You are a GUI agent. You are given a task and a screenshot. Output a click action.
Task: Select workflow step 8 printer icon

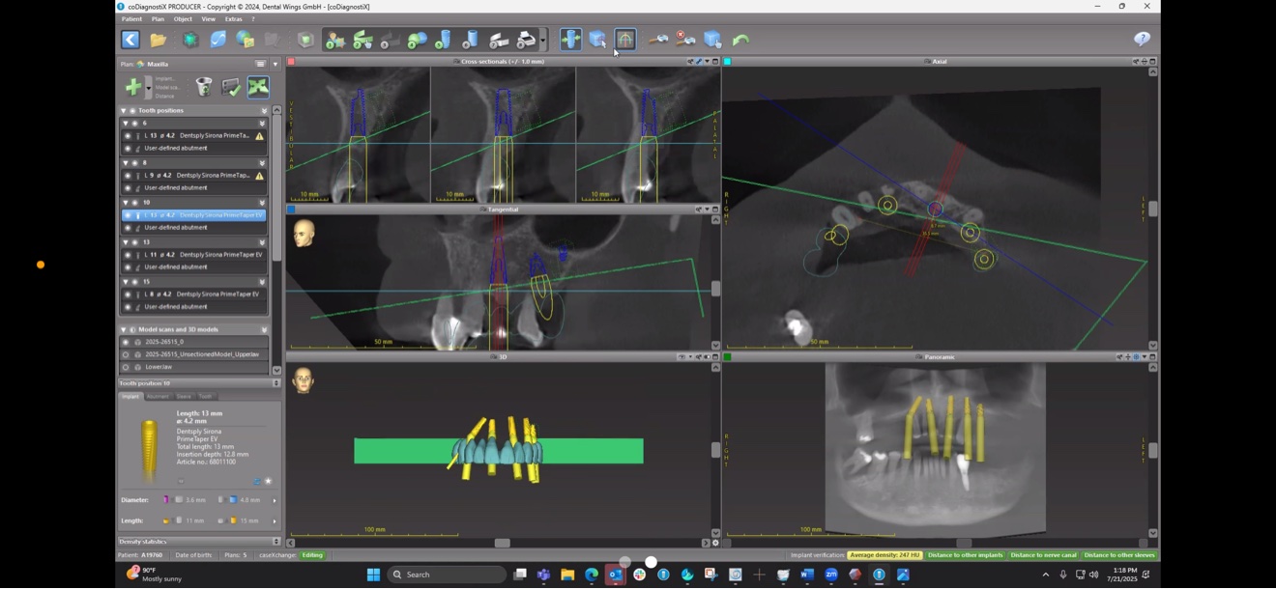click(526, 40)
